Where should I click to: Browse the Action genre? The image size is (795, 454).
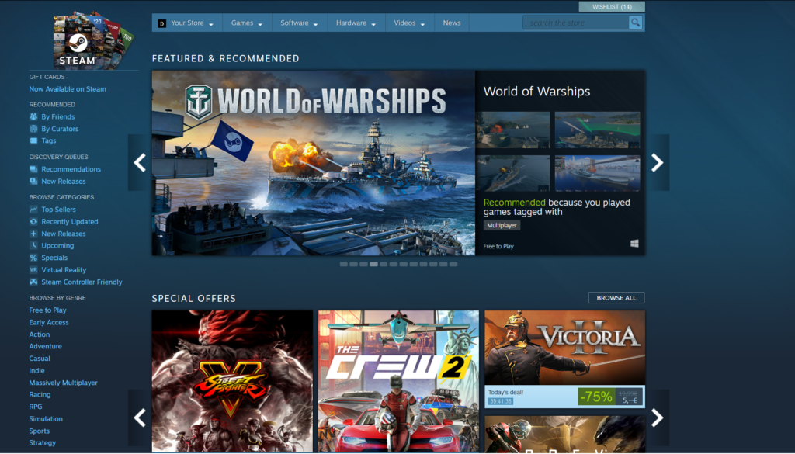point(39,334)
